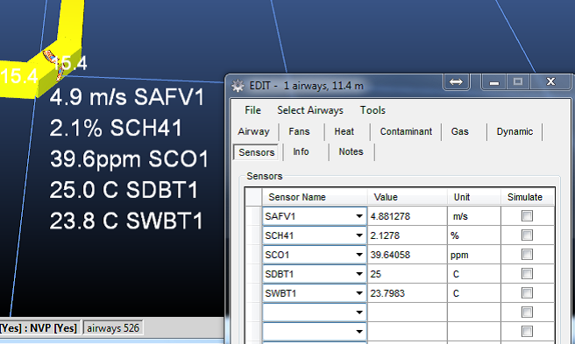Open the Select Airways menu

(x=310, y=110)
